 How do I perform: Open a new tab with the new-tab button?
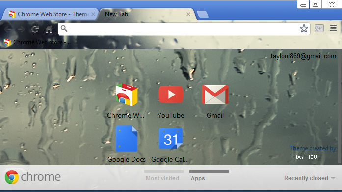click(203, 14)
